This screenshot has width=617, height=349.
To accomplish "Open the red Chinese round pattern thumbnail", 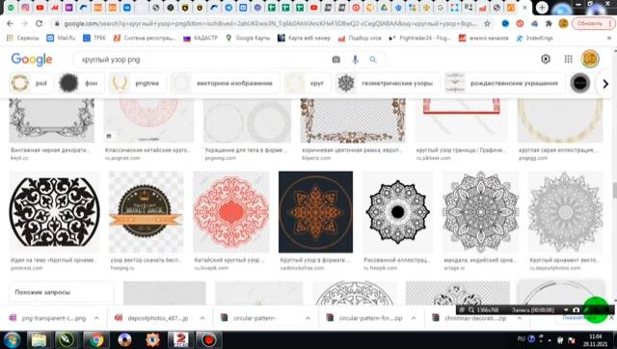I will point(231,212).
